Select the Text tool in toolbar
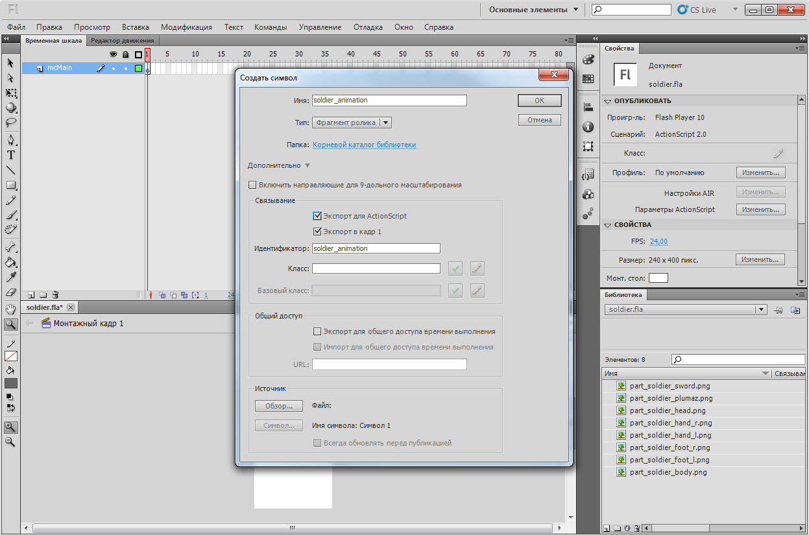Image resolution: width=809 pixels, height=535 pixels. (x=10, y=155)
